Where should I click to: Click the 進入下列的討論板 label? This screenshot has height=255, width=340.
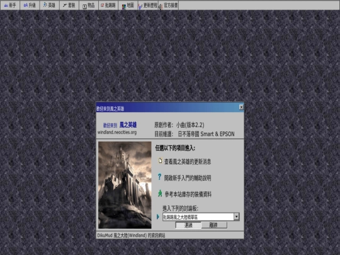click(x=181, y=208)
